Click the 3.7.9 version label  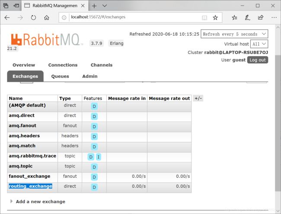point(96,43)
